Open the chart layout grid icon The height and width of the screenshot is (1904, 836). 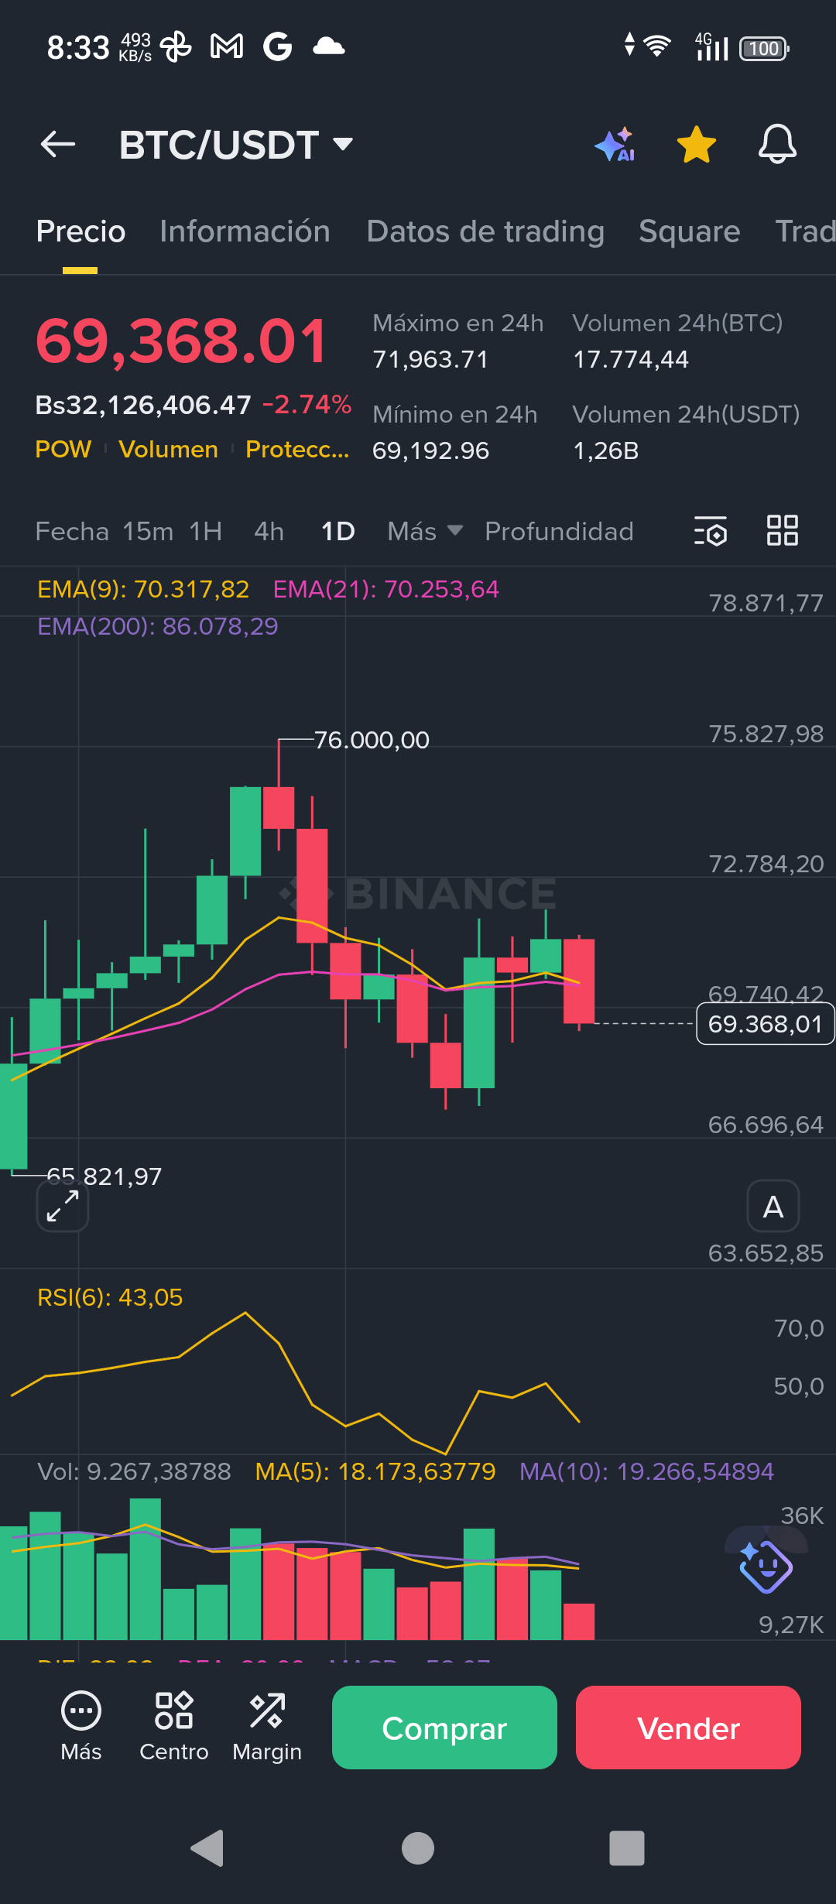[x=783, y=531]
